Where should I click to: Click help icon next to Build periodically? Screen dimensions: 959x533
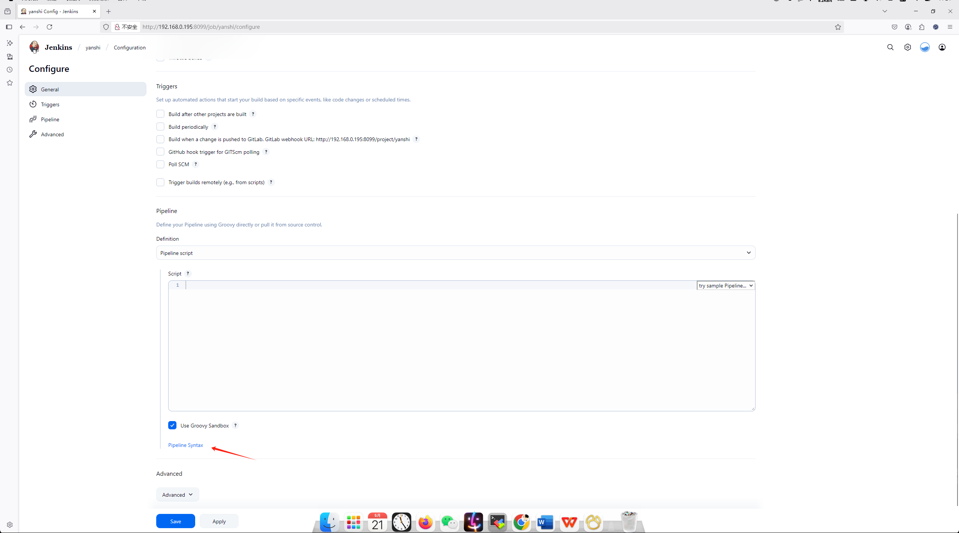tap(215, 127)
